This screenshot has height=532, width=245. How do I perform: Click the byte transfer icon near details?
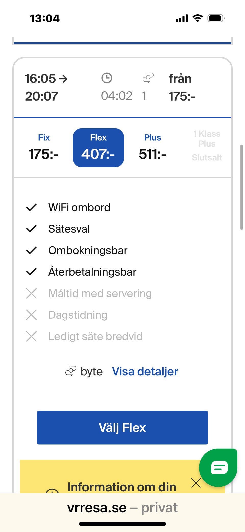pos(71,371)
